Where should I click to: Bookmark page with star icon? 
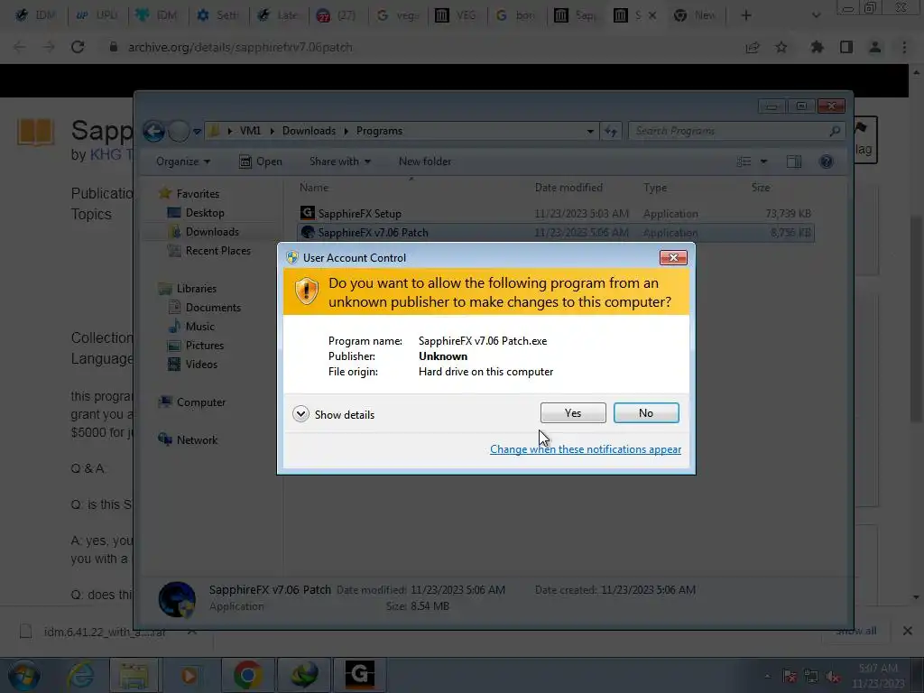(781, 47)
